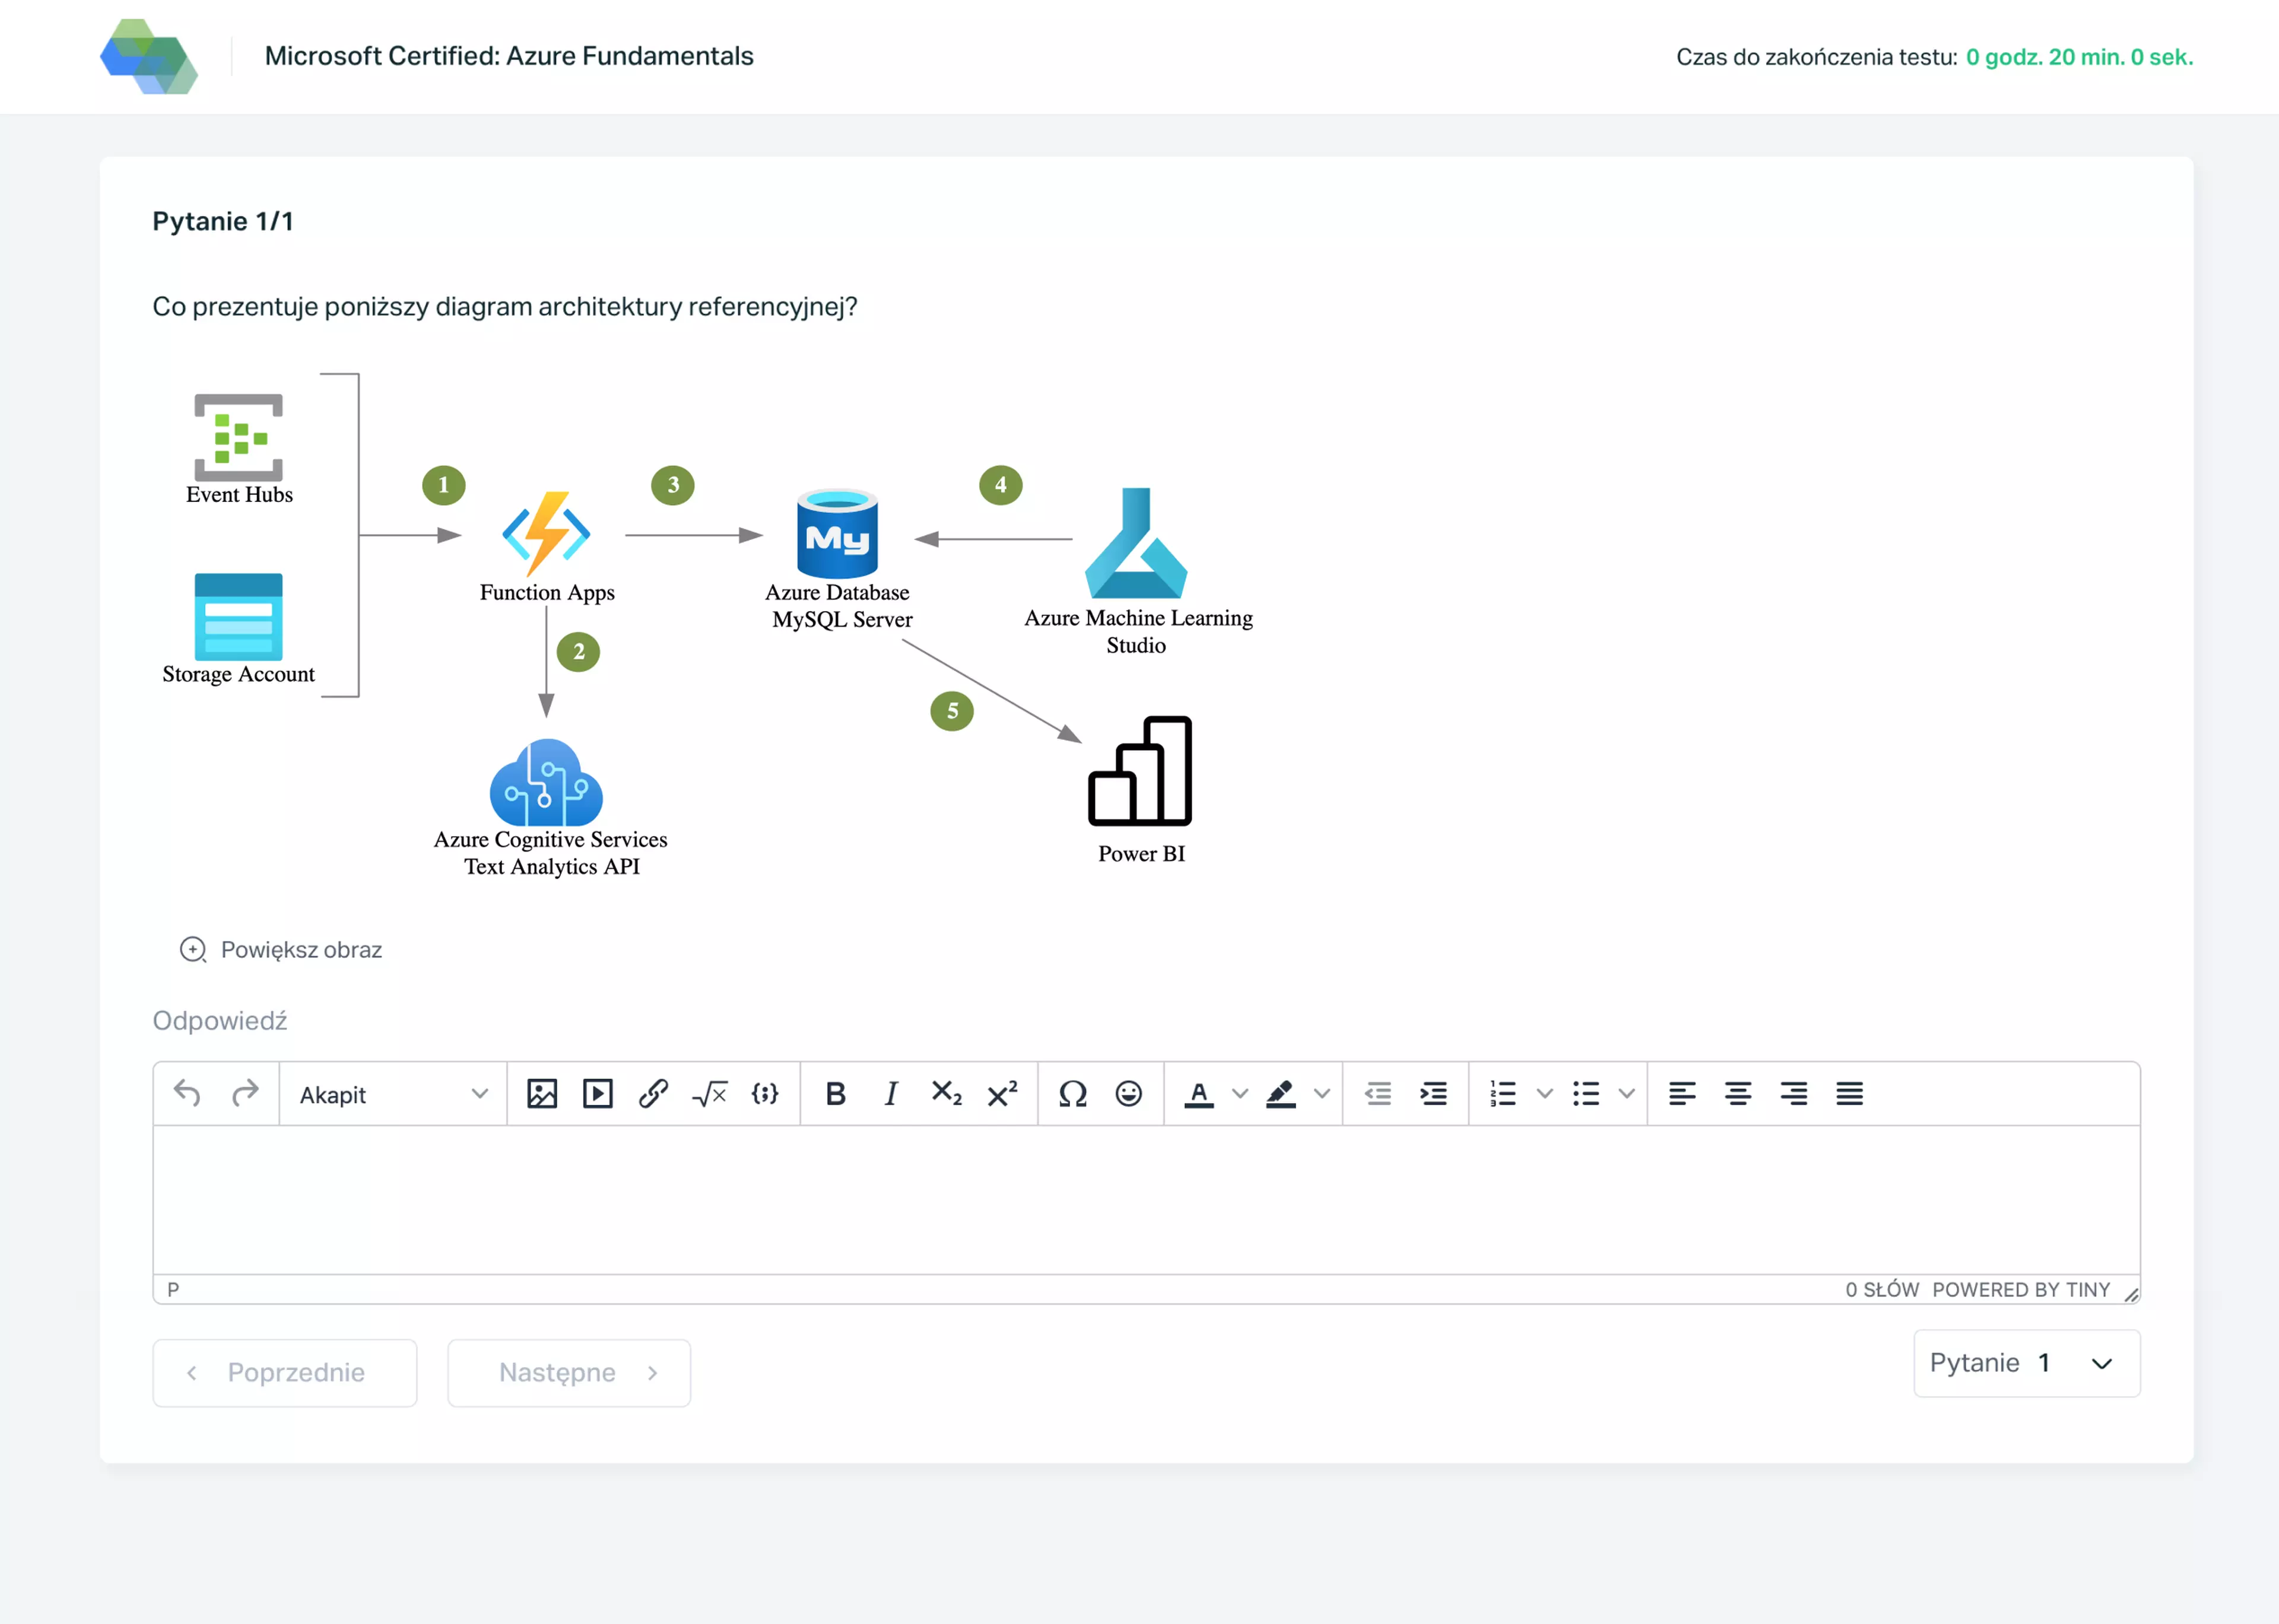Insert an image using the picture icon

pos(542,1094)
